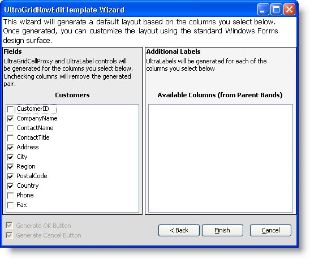Toggle Generate Cancel Button checkbox
The image size is (310, 259).
point(9,235)
